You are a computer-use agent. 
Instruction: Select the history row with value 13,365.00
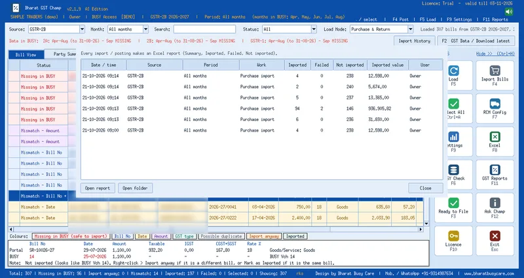[x=261, y=97]
